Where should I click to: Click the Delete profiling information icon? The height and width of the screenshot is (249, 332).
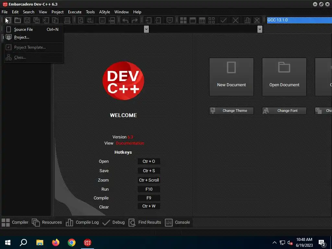point(257,20)
